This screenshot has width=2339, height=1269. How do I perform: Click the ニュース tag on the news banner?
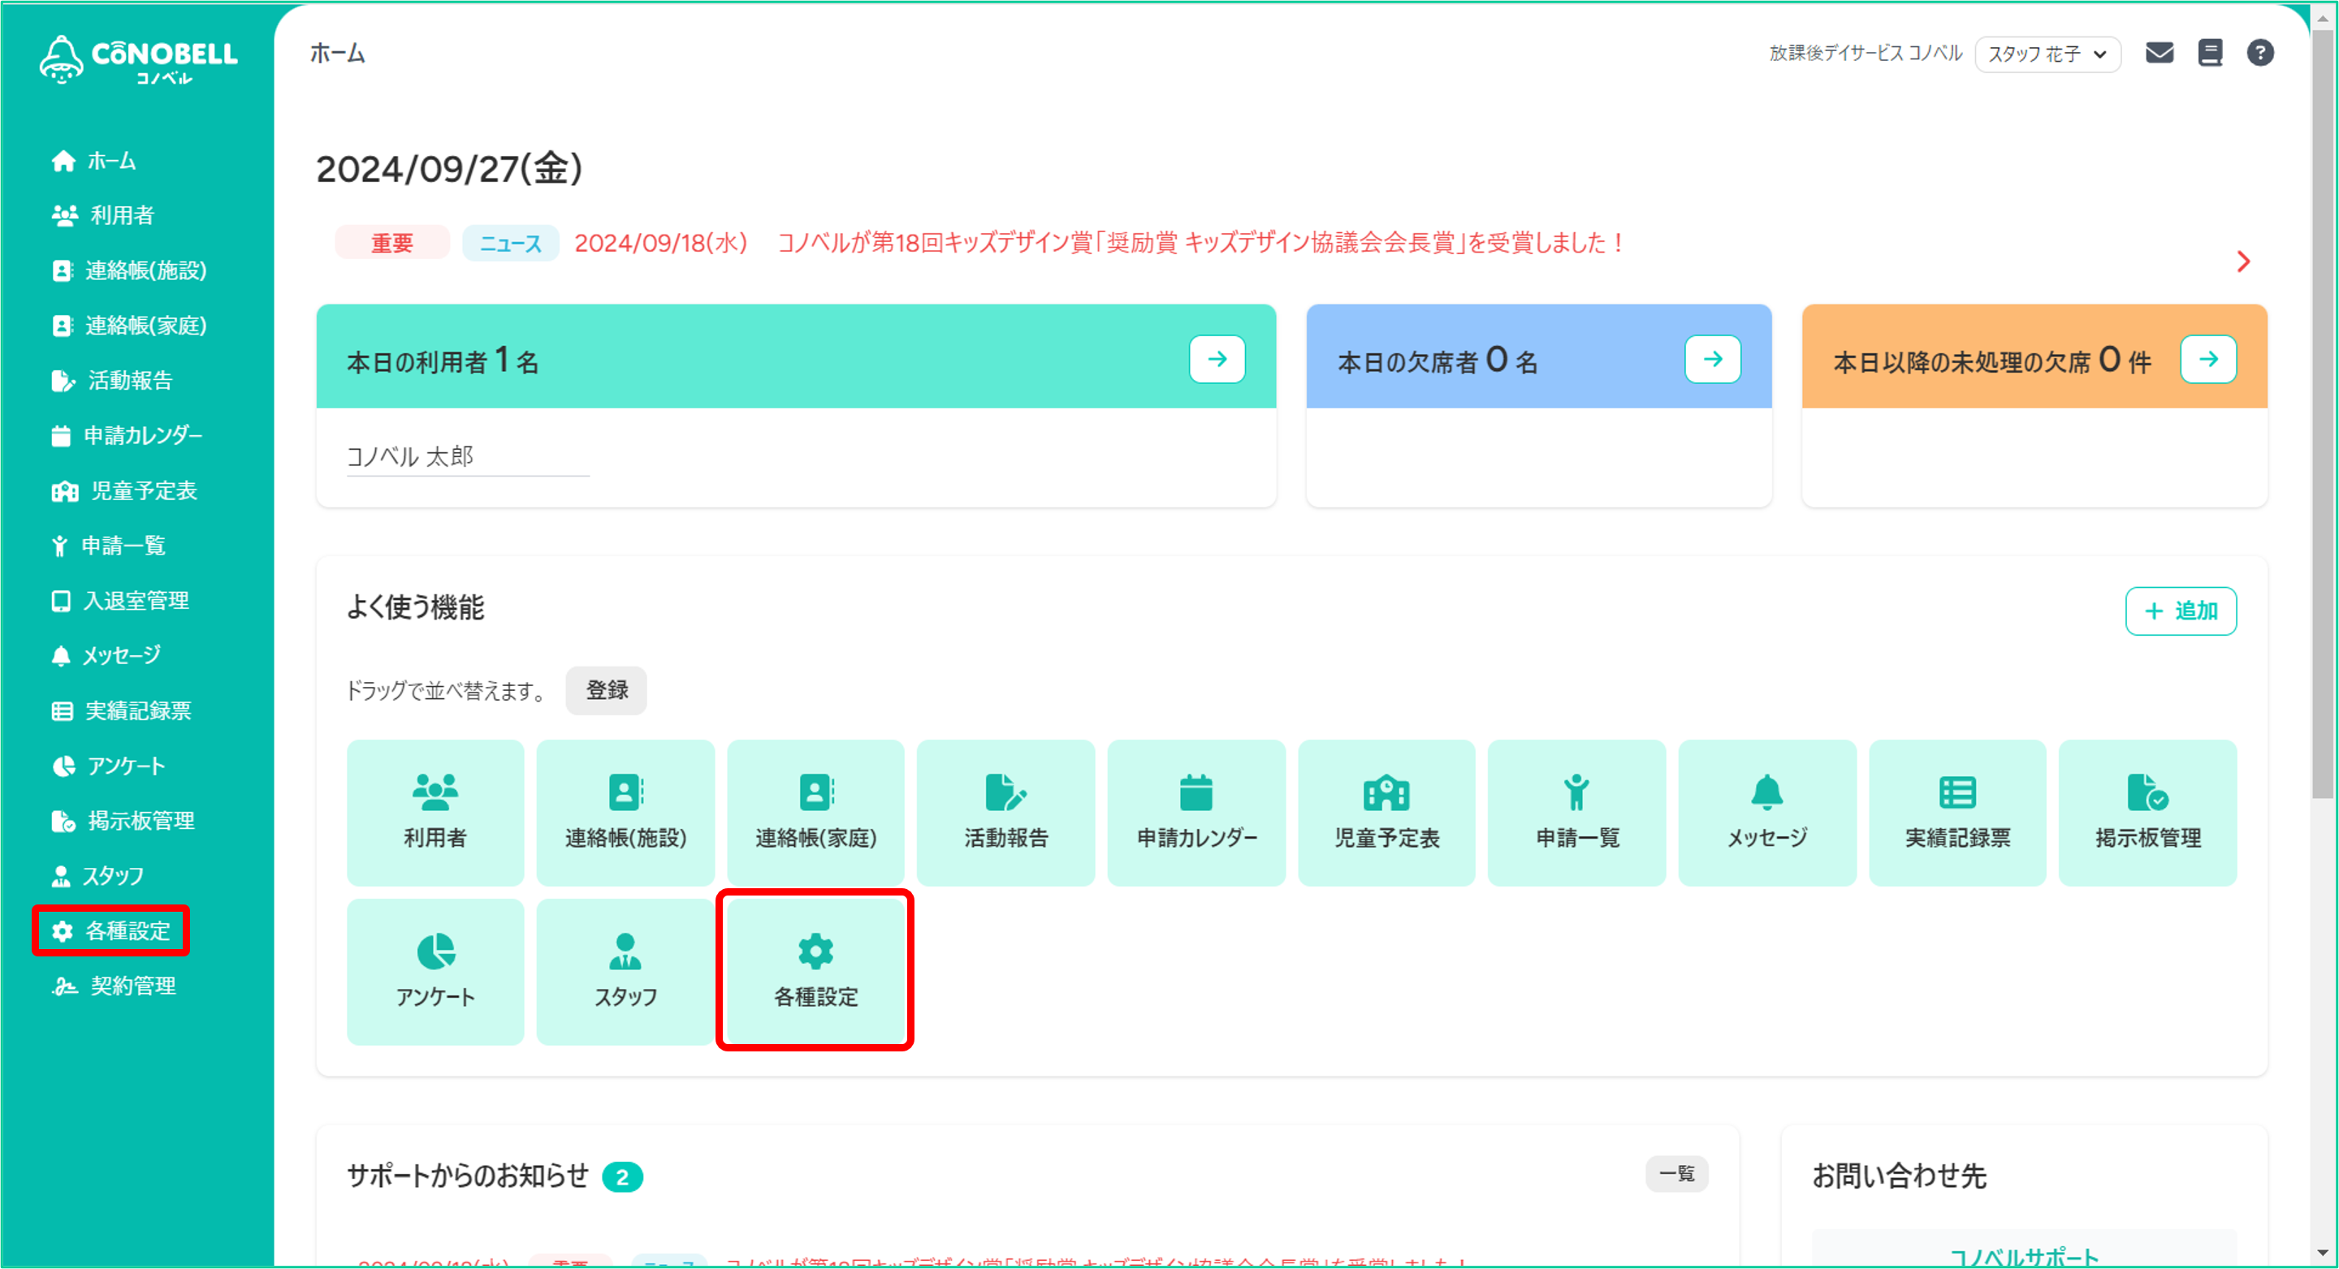pyautogui.click(x=509, y=244)
